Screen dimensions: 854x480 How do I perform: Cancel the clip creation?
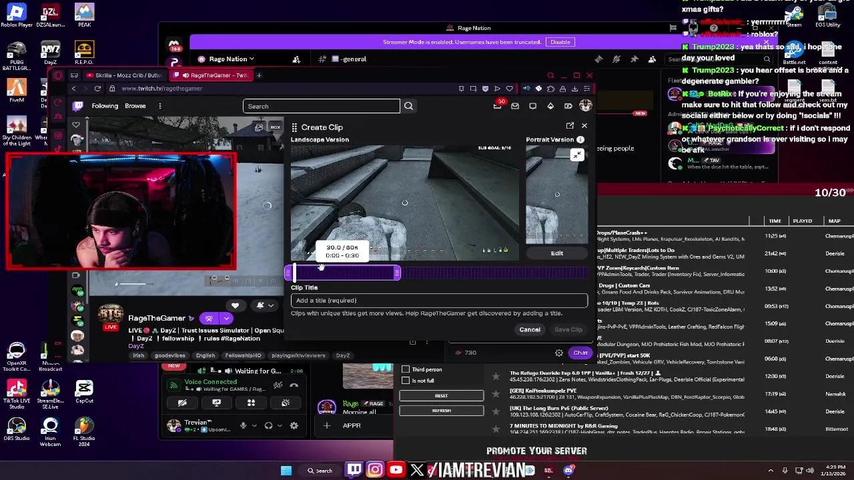pyautogui.click(x=530, y=329)
